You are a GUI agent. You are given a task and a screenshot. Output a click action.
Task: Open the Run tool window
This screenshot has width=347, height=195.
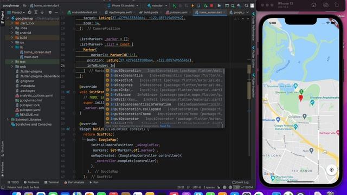click(x=94, y=183)
